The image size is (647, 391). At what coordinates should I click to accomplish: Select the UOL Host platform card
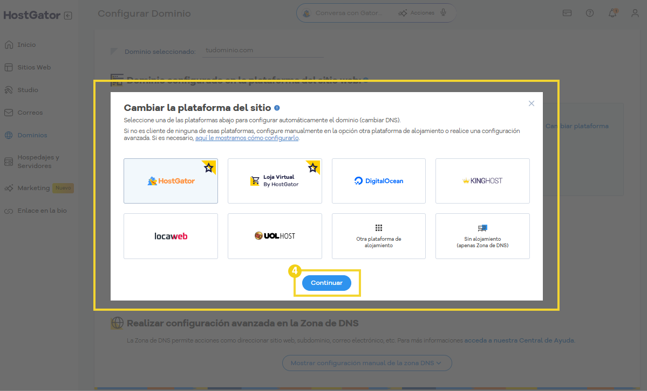tap(275, 236)
